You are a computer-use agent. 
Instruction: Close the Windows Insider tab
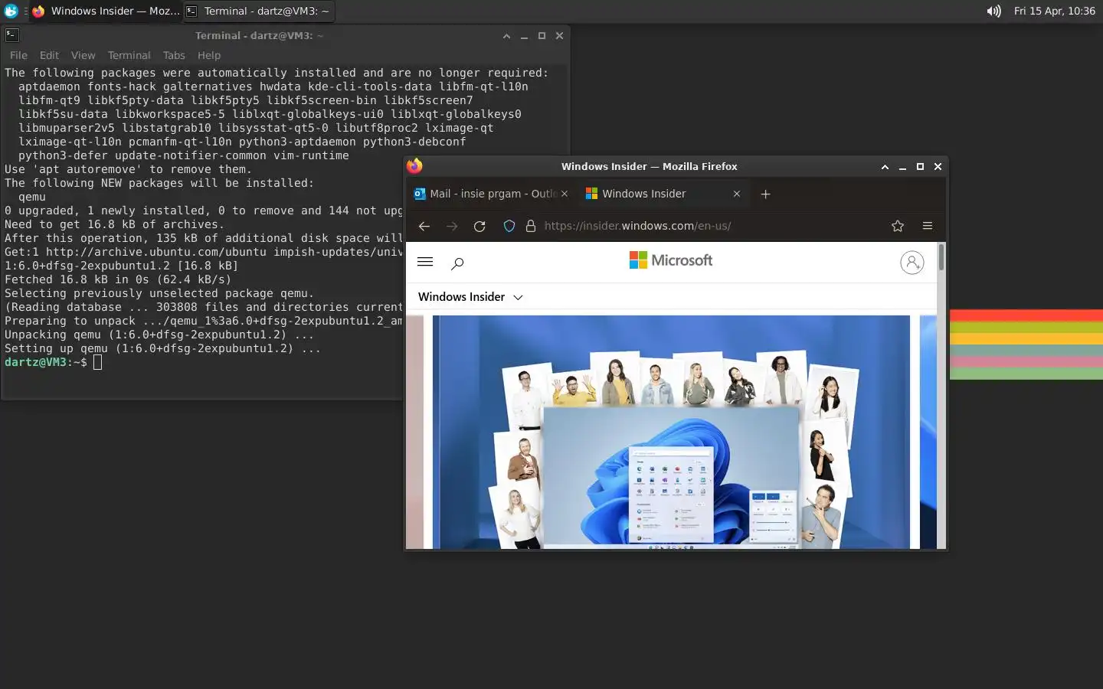coord(736,194)
